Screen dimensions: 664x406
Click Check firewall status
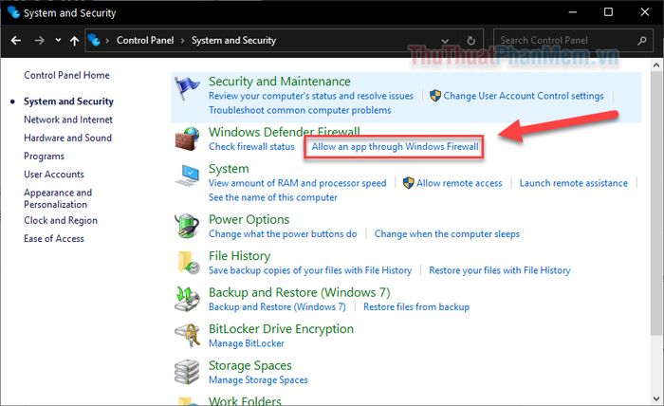251,147
